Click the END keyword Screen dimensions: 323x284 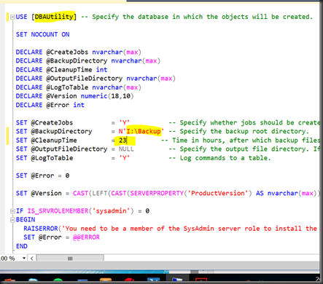[x=22, y=246]
